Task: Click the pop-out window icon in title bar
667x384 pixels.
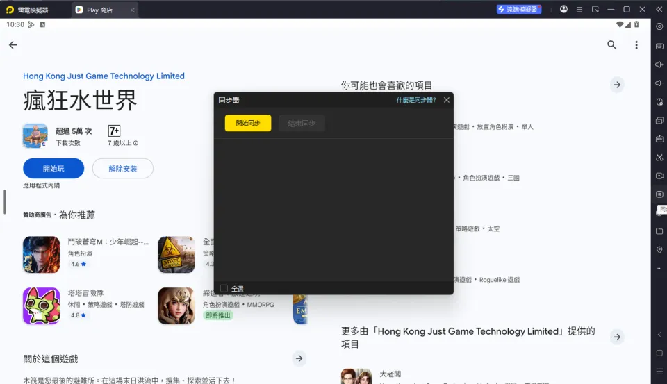Action: [x=595, y=9]
